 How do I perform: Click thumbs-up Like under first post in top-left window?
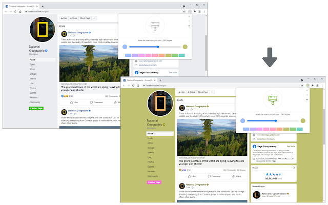pyautogui.click(x=74, y=102)
